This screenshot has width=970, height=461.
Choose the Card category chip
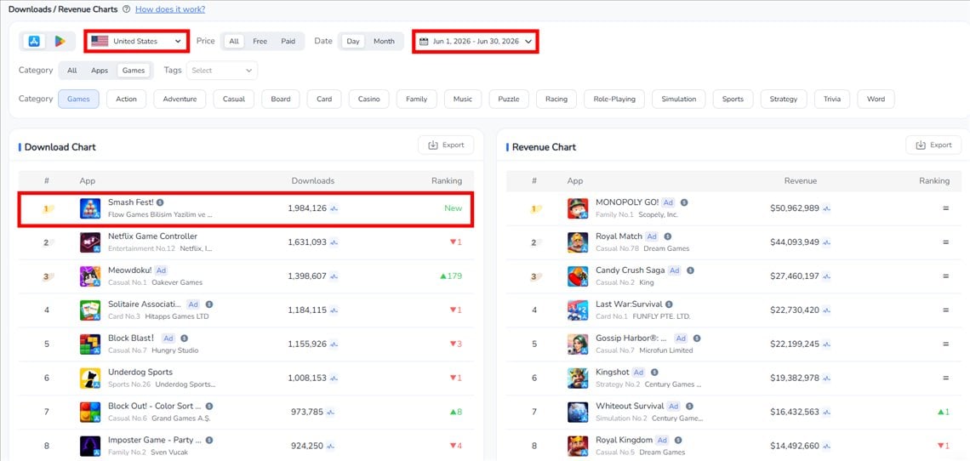324,99
